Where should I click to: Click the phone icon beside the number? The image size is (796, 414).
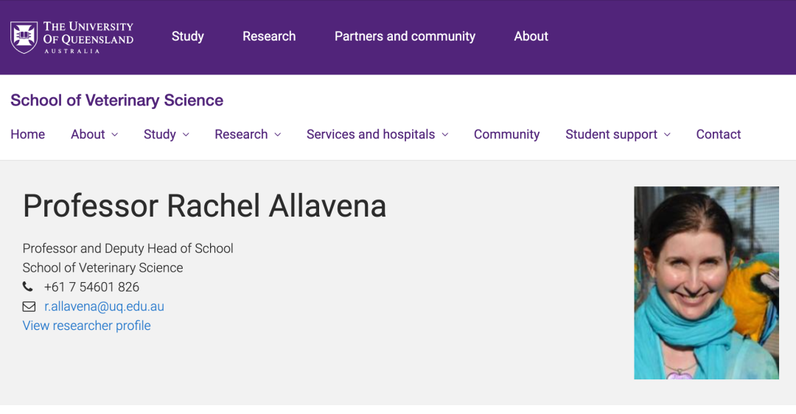click(28, 287)
